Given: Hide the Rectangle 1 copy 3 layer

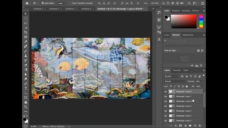Looking at the screenshot, I should coord(165,116).
